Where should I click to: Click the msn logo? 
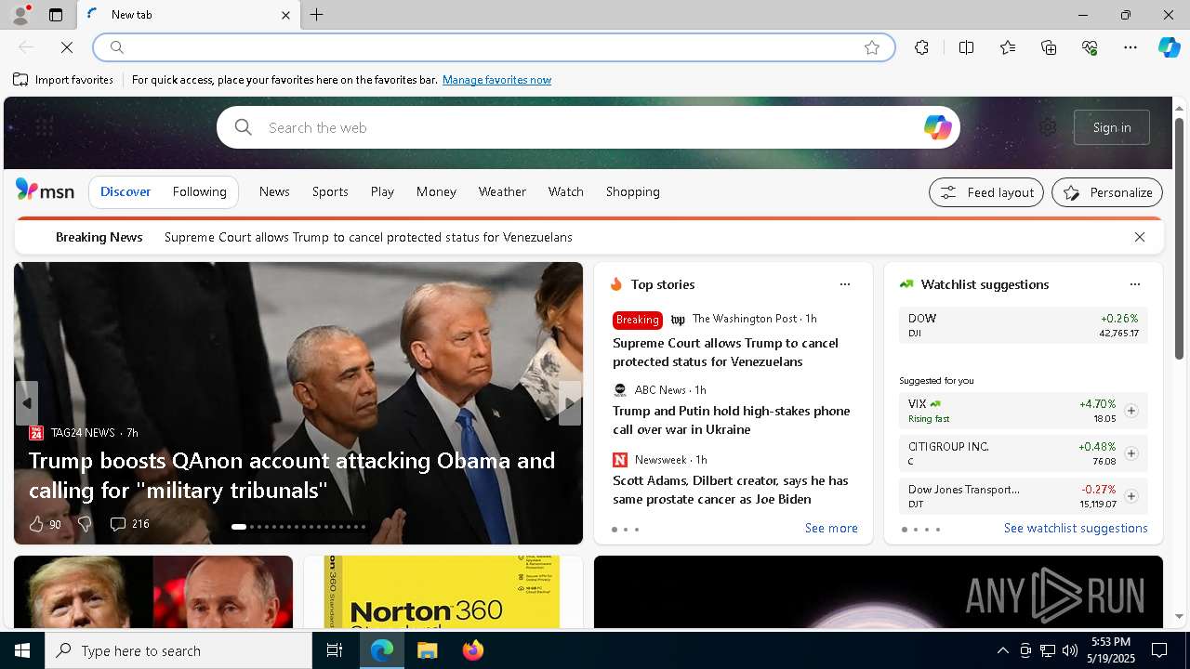[45, 190]
